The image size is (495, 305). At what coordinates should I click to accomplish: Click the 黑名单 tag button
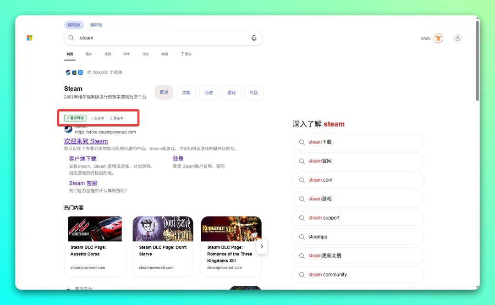117,118
